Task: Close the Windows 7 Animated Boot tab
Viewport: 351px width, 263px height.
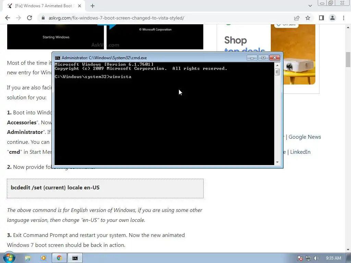Action: [x=80, y=6]
